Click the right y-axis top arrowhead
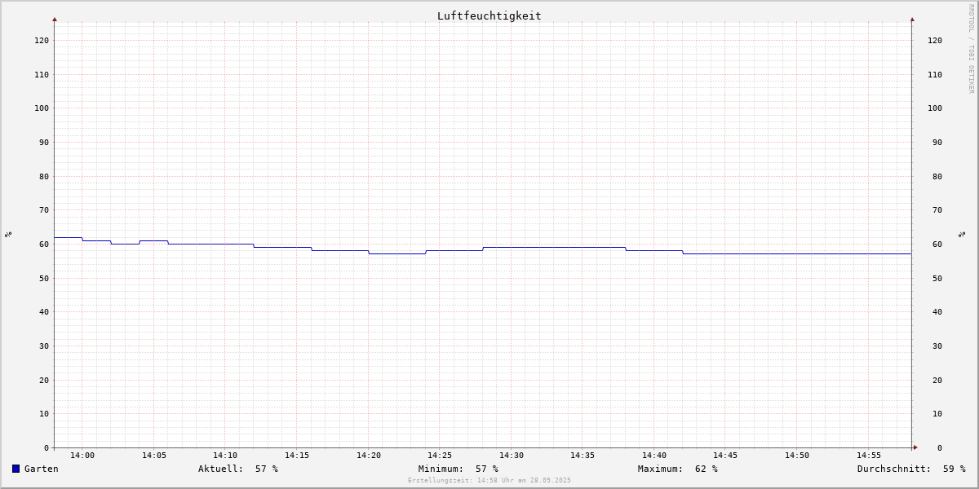The height and width of the screenshot is (489, 979). (x=912, y=19)
